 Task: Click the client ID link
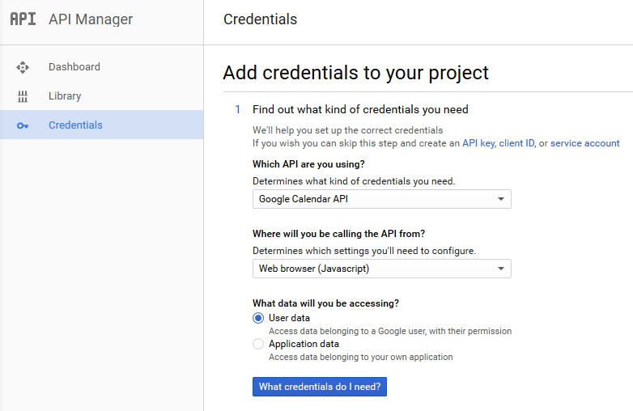pos(516,143)
